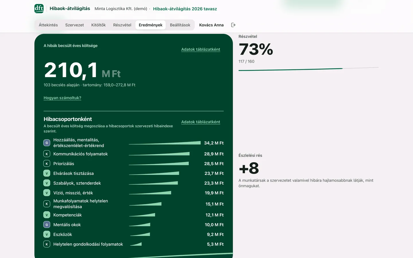Click the 23,7 M Ft value

214,173
